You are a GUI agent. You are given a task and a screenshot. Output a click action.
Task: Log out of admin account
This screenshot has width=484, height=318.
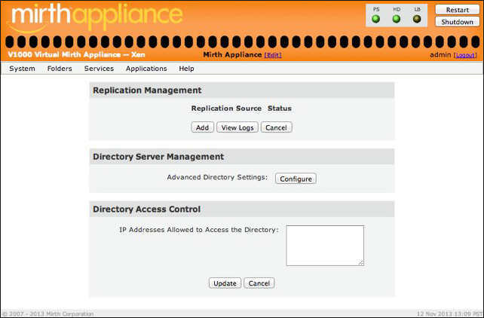[465, 55]
